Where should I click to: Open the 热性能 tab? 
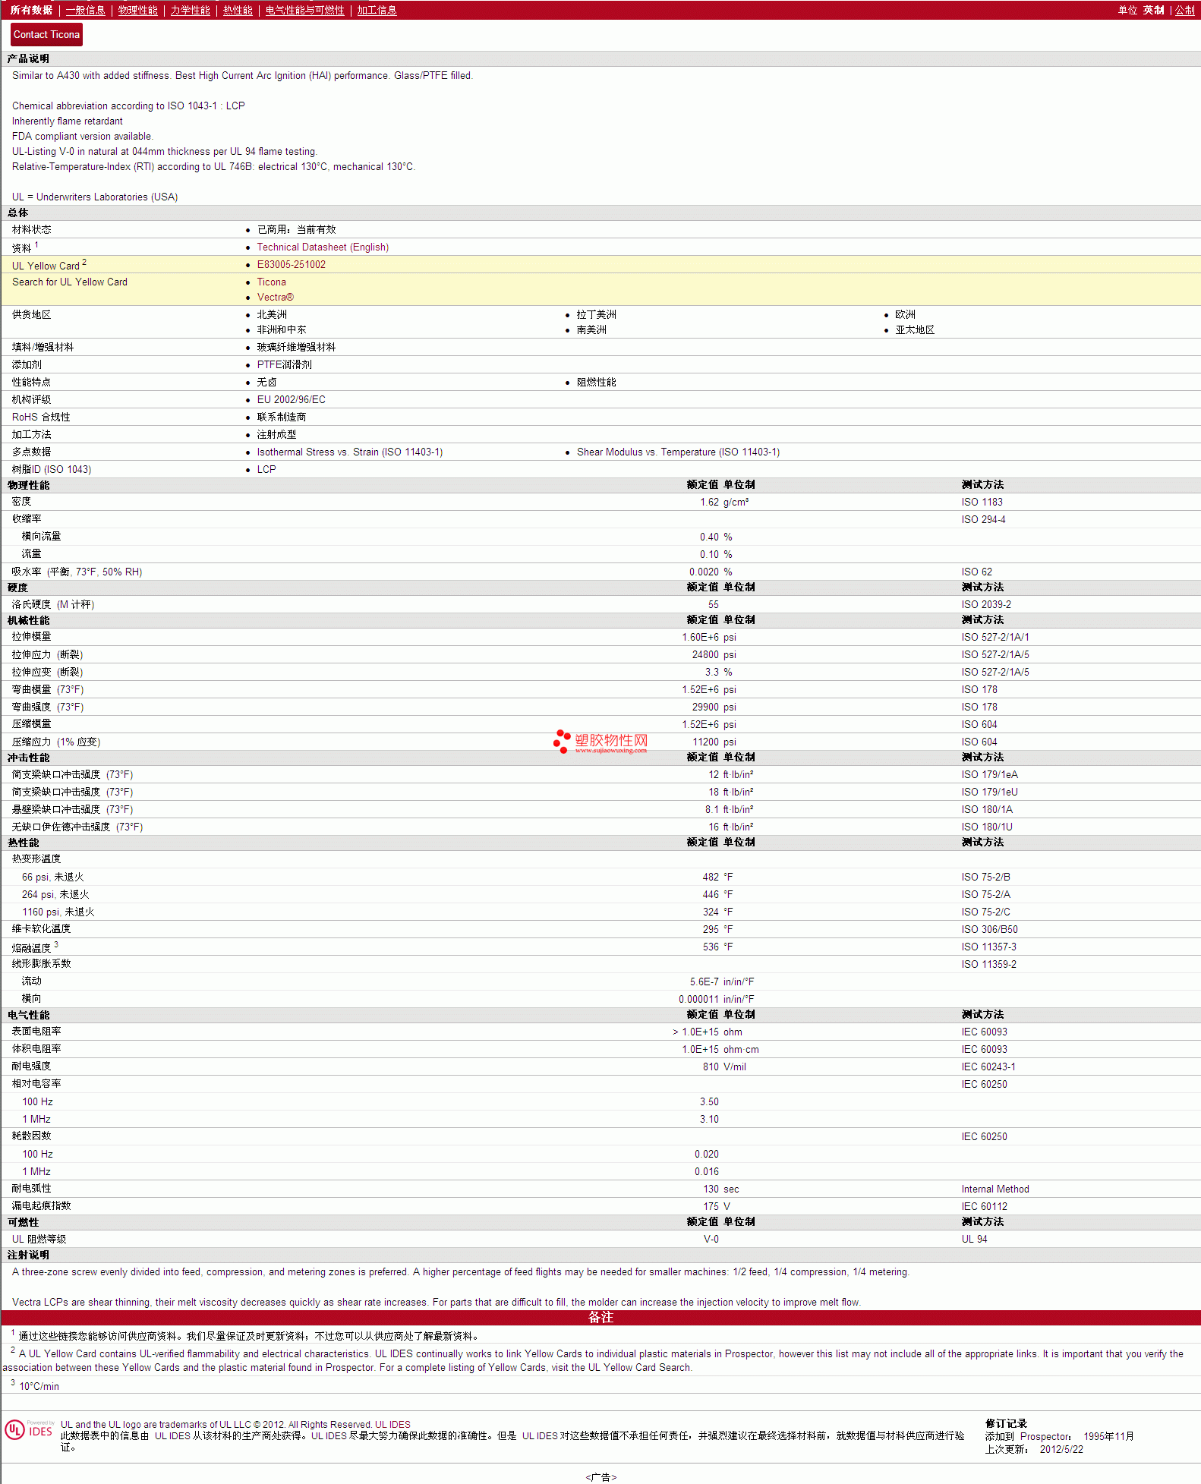[238, 10]
